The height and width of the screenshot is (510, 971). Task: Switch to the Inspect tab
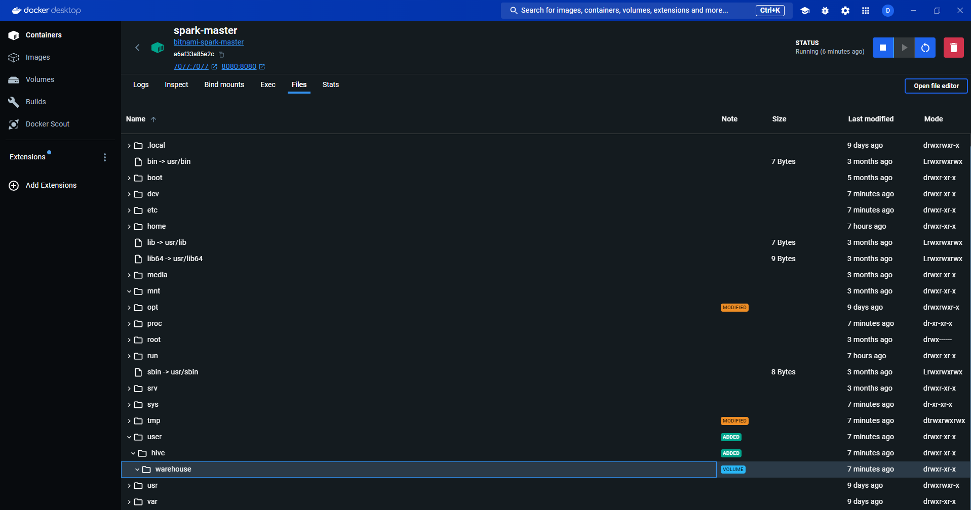pos(176,84)
